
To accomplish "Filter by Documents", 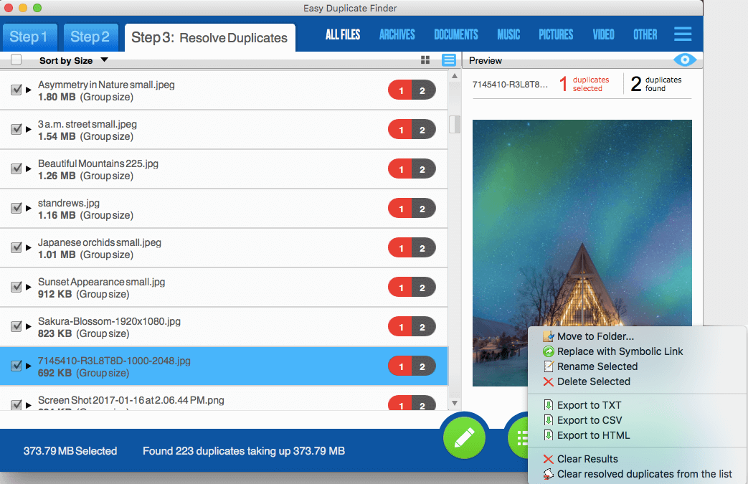I will pyautogui.click(x=456, y=34).
